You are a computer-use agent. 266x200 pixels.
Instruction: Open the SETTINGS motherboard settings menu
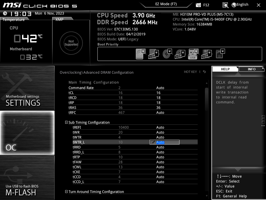pyautogui.click(x=27, y=88)
